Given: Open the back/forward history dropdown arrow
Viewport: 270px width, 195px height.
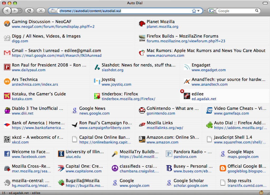Looking at the screenshot, I should pyautogui.click(x=20, y=11).
